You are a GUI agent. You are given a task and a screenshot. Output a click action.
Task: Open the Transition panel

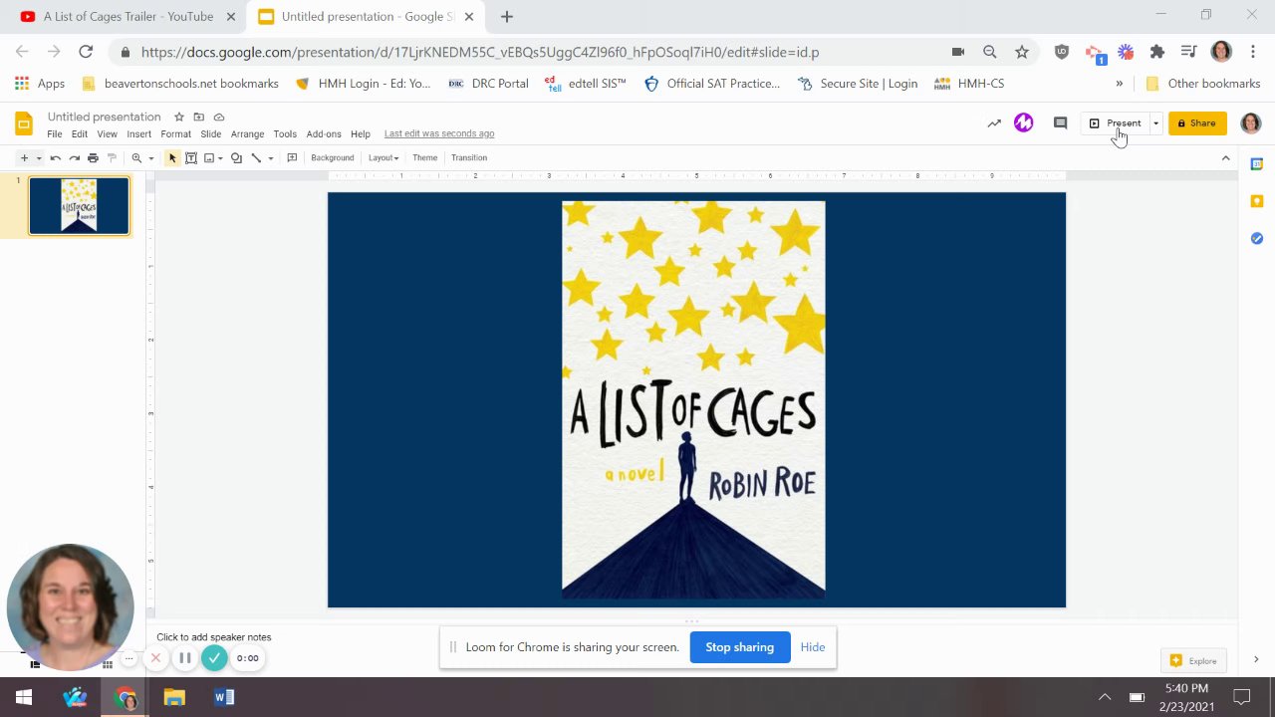pyautogui.click(x=469, y=157)
